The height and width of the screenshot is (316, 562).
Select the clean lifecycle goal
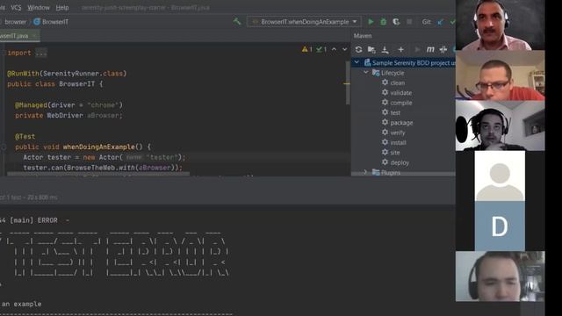398,83
